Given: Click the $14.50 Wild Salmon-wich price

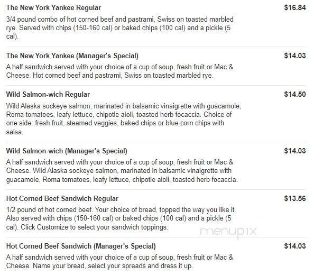Looking at the screenshot, I should 296,94.
